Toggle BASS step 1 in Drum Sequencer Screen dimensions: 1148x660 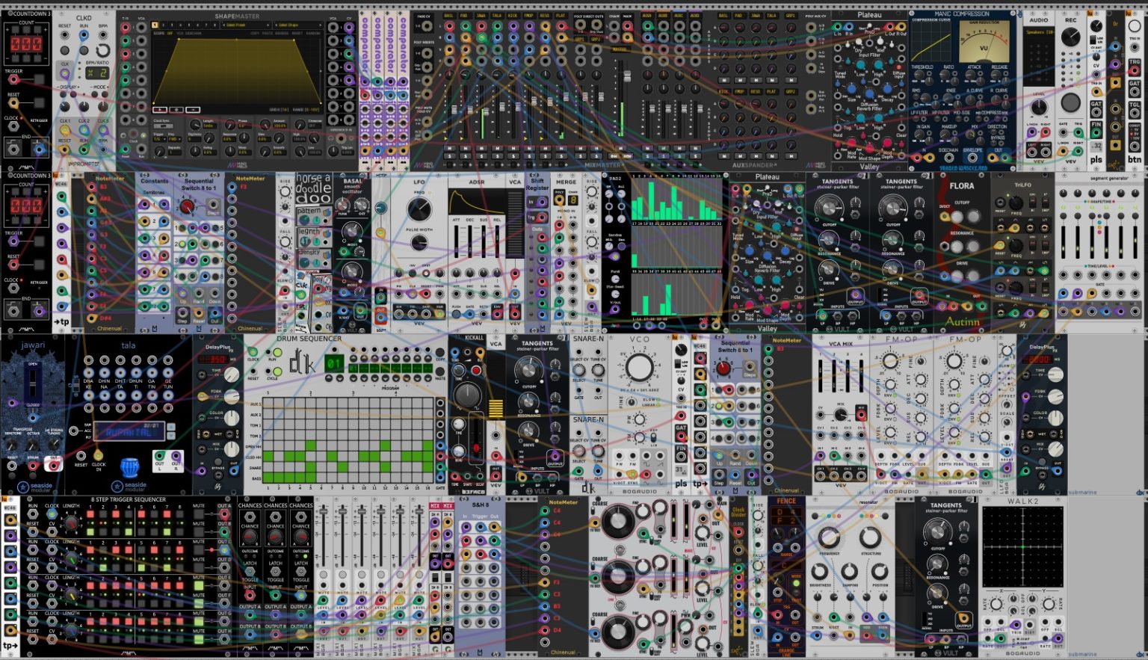pos(268,478)
